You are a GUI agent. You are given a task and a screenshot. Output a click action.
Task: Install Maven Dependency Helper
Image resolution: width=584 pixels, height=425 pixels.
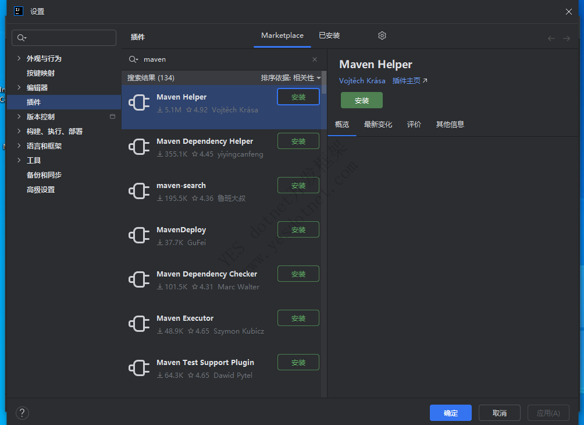tap(298, 141)
